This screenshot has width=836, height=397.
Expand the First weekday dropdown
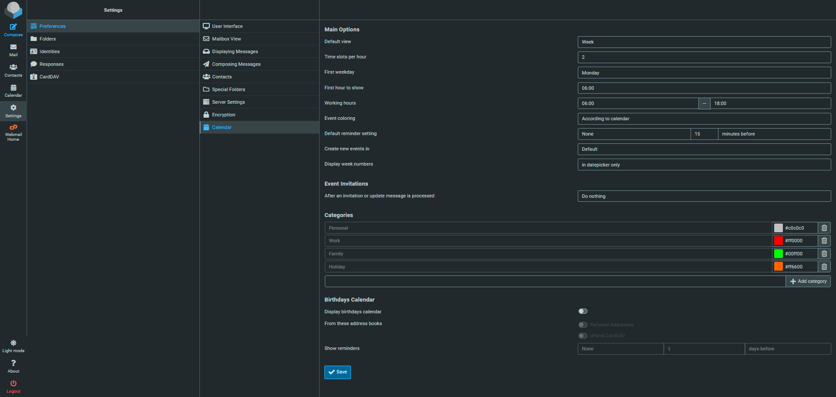click(x=704, y=73)
